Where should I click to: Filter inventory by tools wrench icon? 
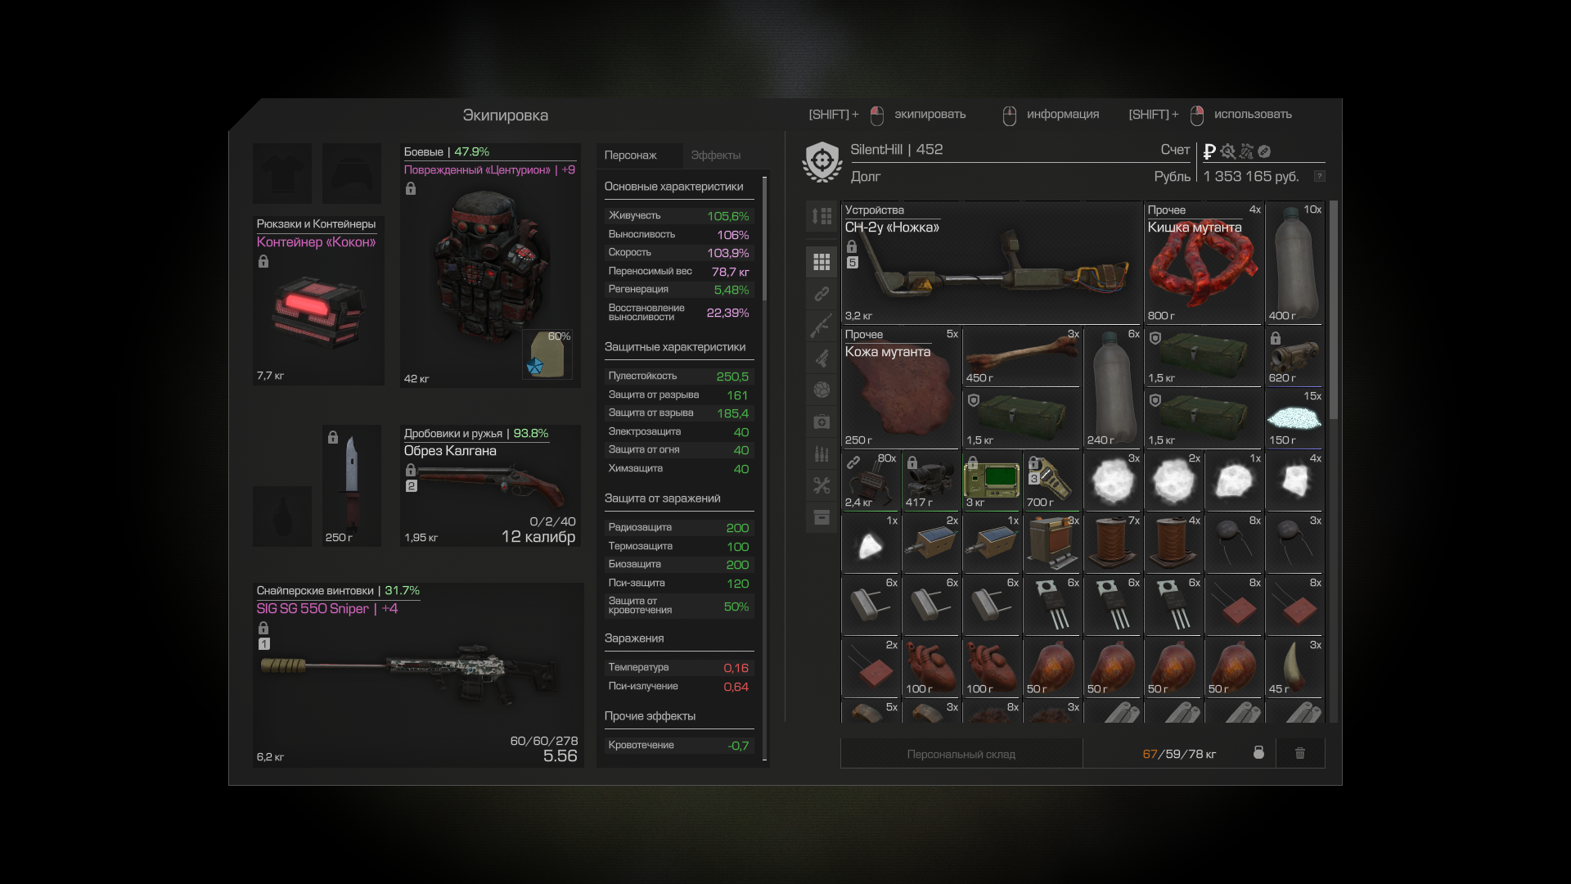822,485
